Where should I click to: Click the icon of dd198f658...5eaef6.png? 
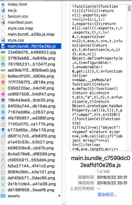3,190
